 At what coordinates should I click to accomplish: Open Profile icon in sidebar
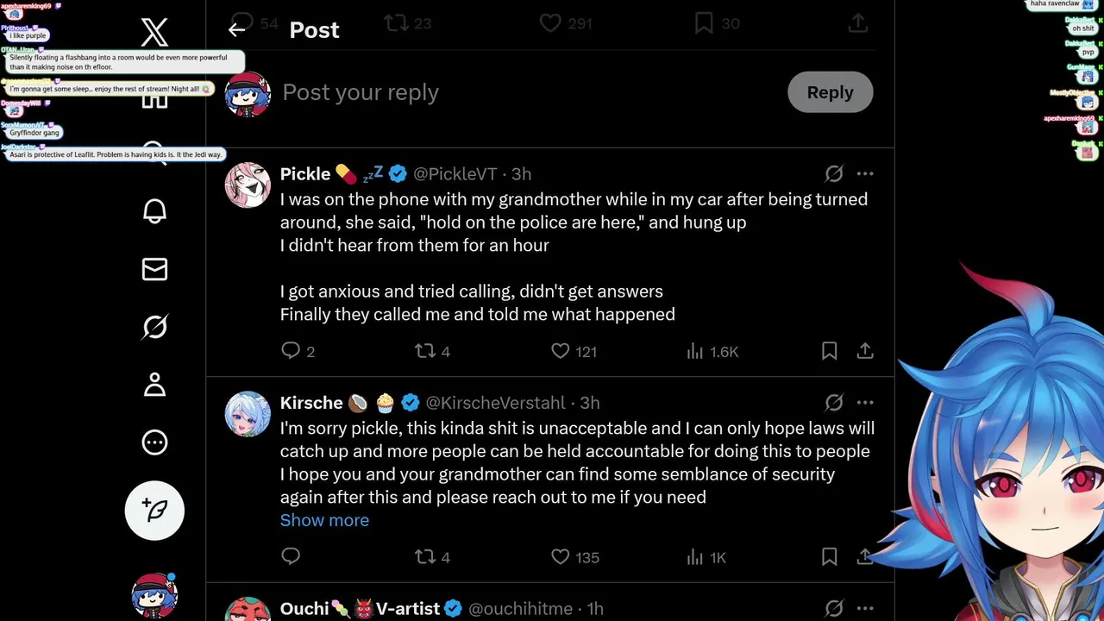pos(154,385)
